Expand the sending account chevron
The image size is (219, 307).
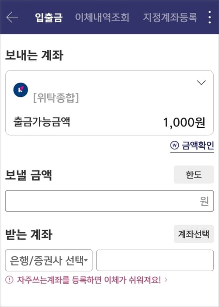tap(201, 83)
